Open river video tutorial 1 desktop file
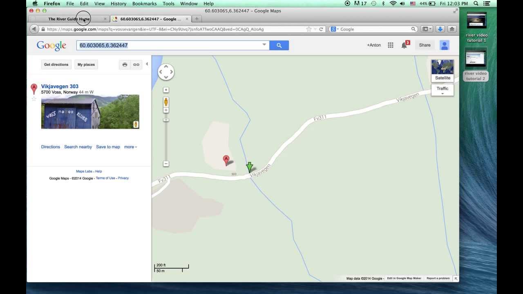The width and height of the screenshot is (523, 294). point(476,27)
